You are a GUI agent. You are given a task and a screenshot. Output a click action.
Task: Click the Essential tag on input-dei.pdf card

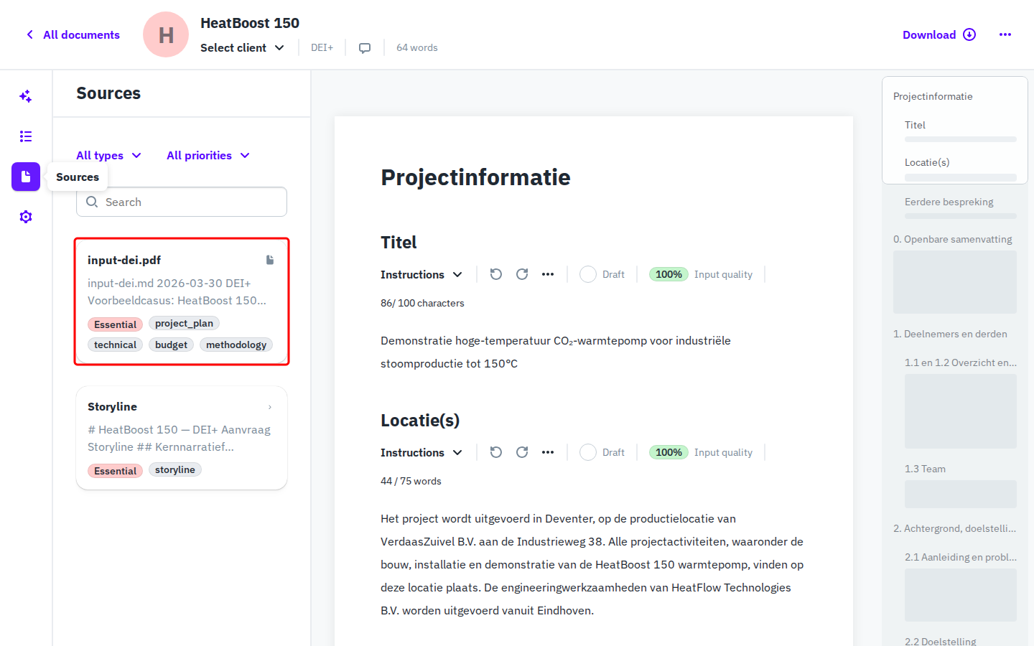[115, 324]
